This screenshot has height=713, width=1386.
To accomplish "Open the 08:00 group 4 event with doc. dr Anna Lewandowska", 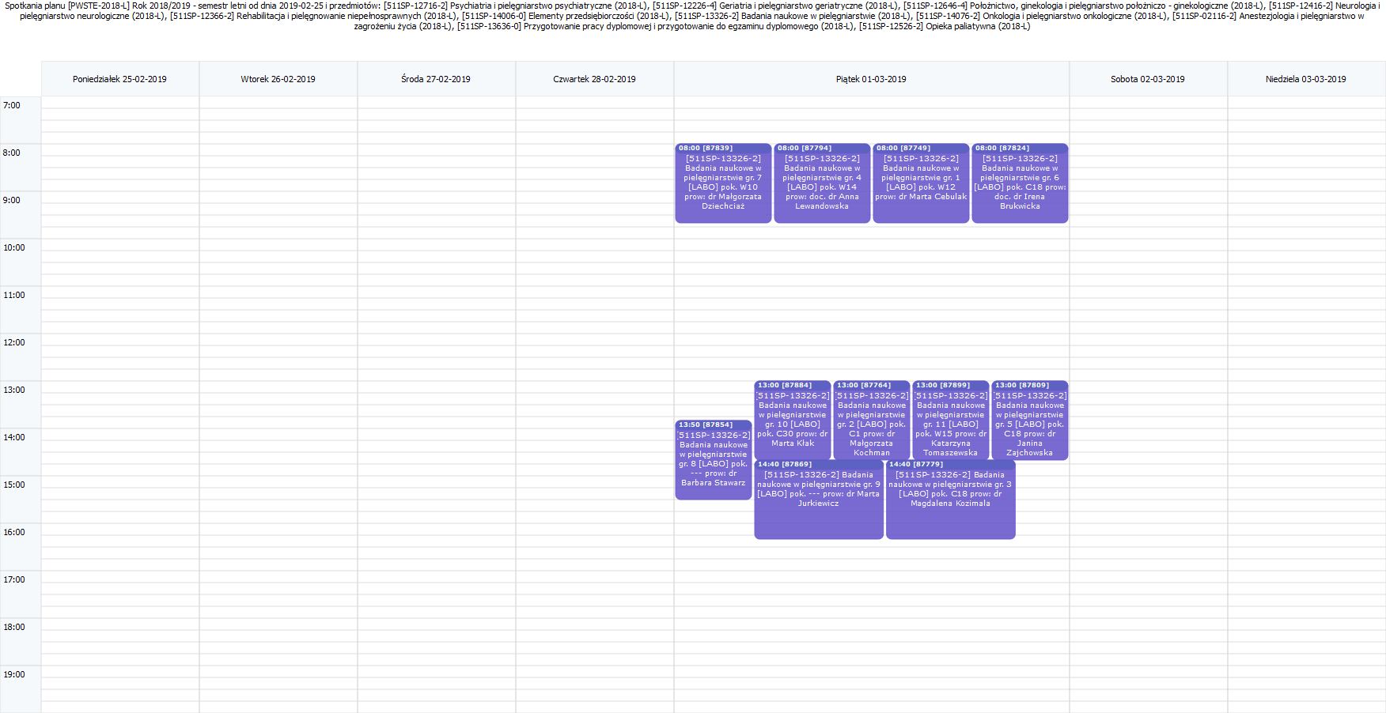I will 822,183.
